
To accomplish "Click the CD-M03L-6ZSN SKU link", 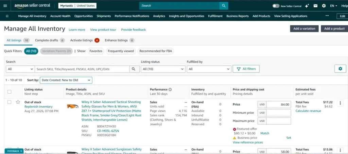I will pyautogui.click(x=108, y=131).
